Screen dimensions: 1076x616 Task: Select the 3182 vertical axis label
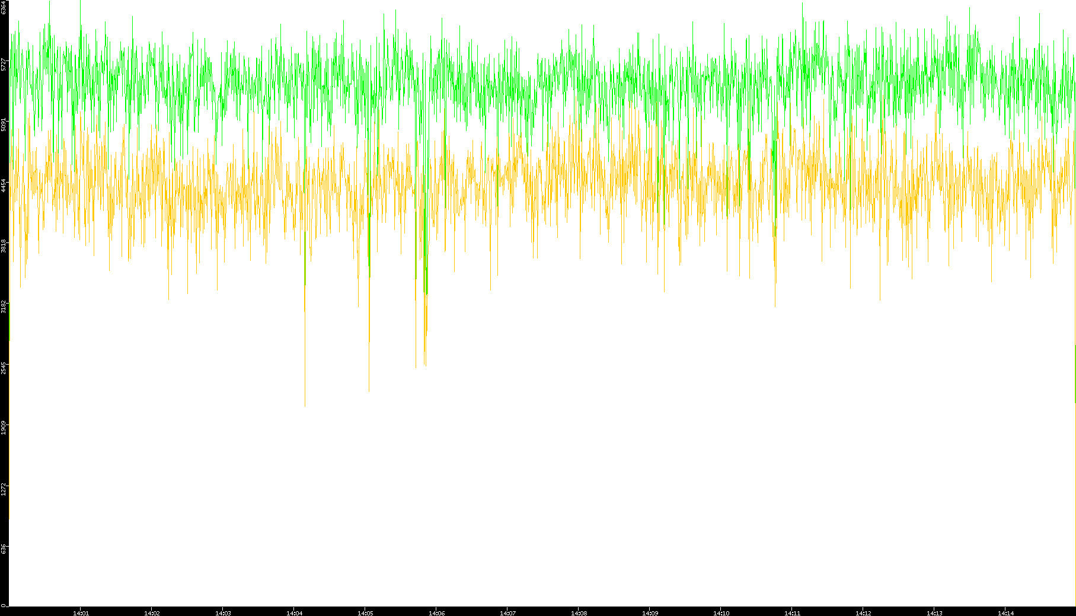4,306
